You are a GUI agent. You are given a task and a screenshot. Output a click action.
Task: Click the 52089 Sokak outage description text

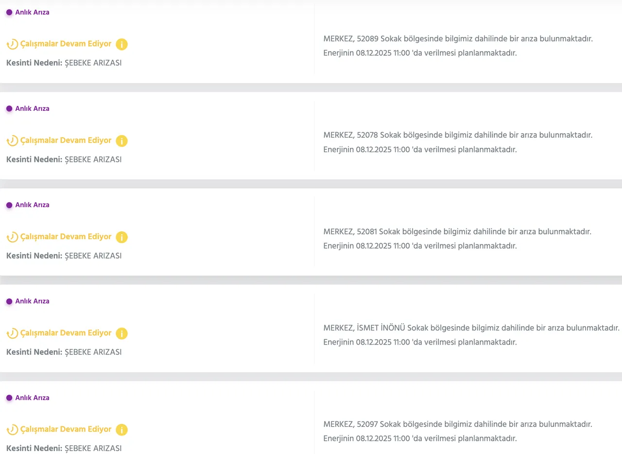pyautogui.click(x=458, y=38)
